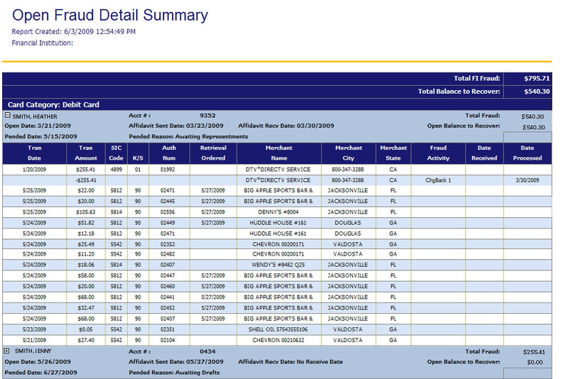Select the Merchant City column header
The image size is (568, 379).
(348, 153)
